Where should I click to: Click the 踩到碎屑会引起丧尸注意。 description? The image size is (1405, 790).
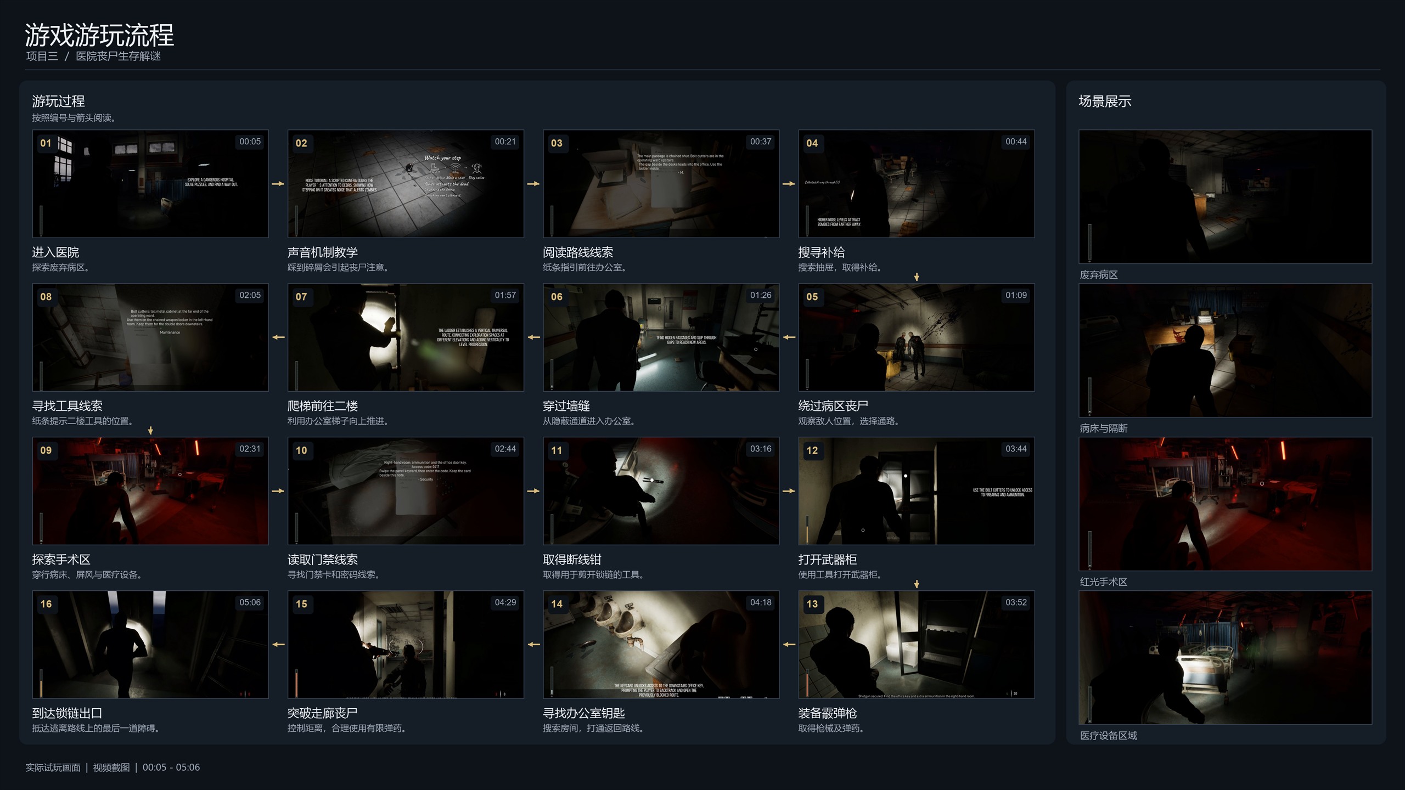point(339,268)
